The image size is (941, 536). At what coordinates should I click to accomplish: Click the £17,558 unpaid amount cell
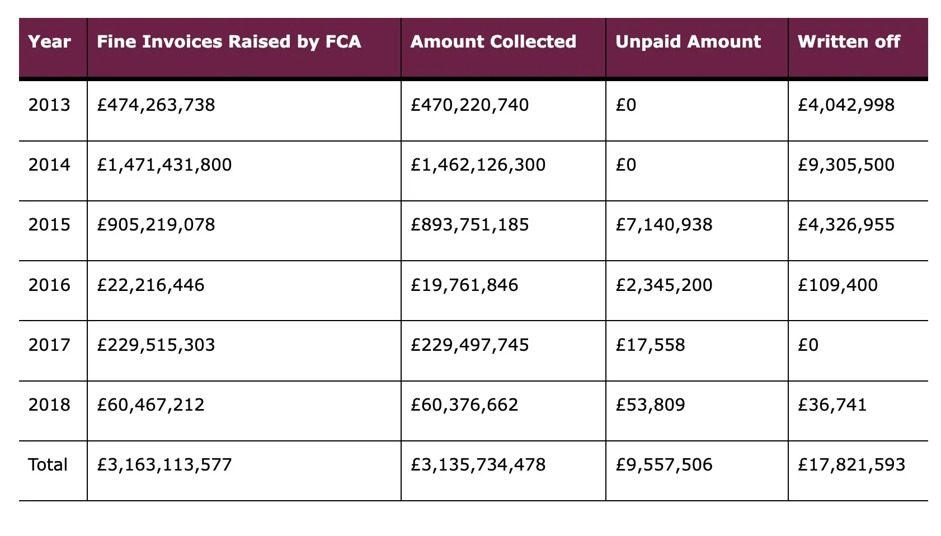tap(650, 345)
